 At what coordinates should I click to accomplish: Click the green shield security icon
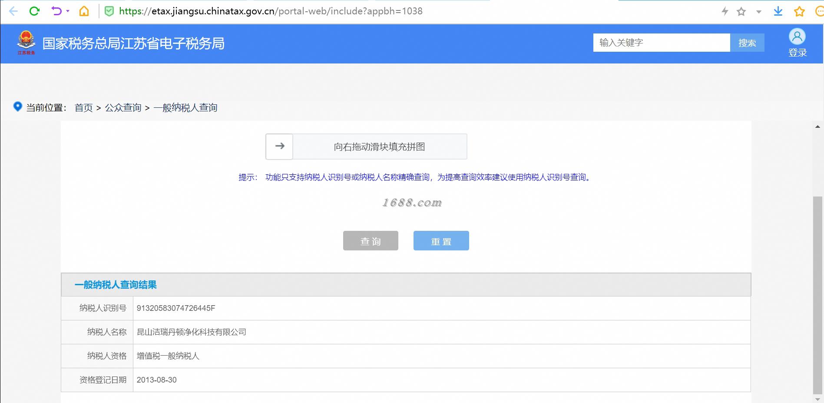coord(109,11)
